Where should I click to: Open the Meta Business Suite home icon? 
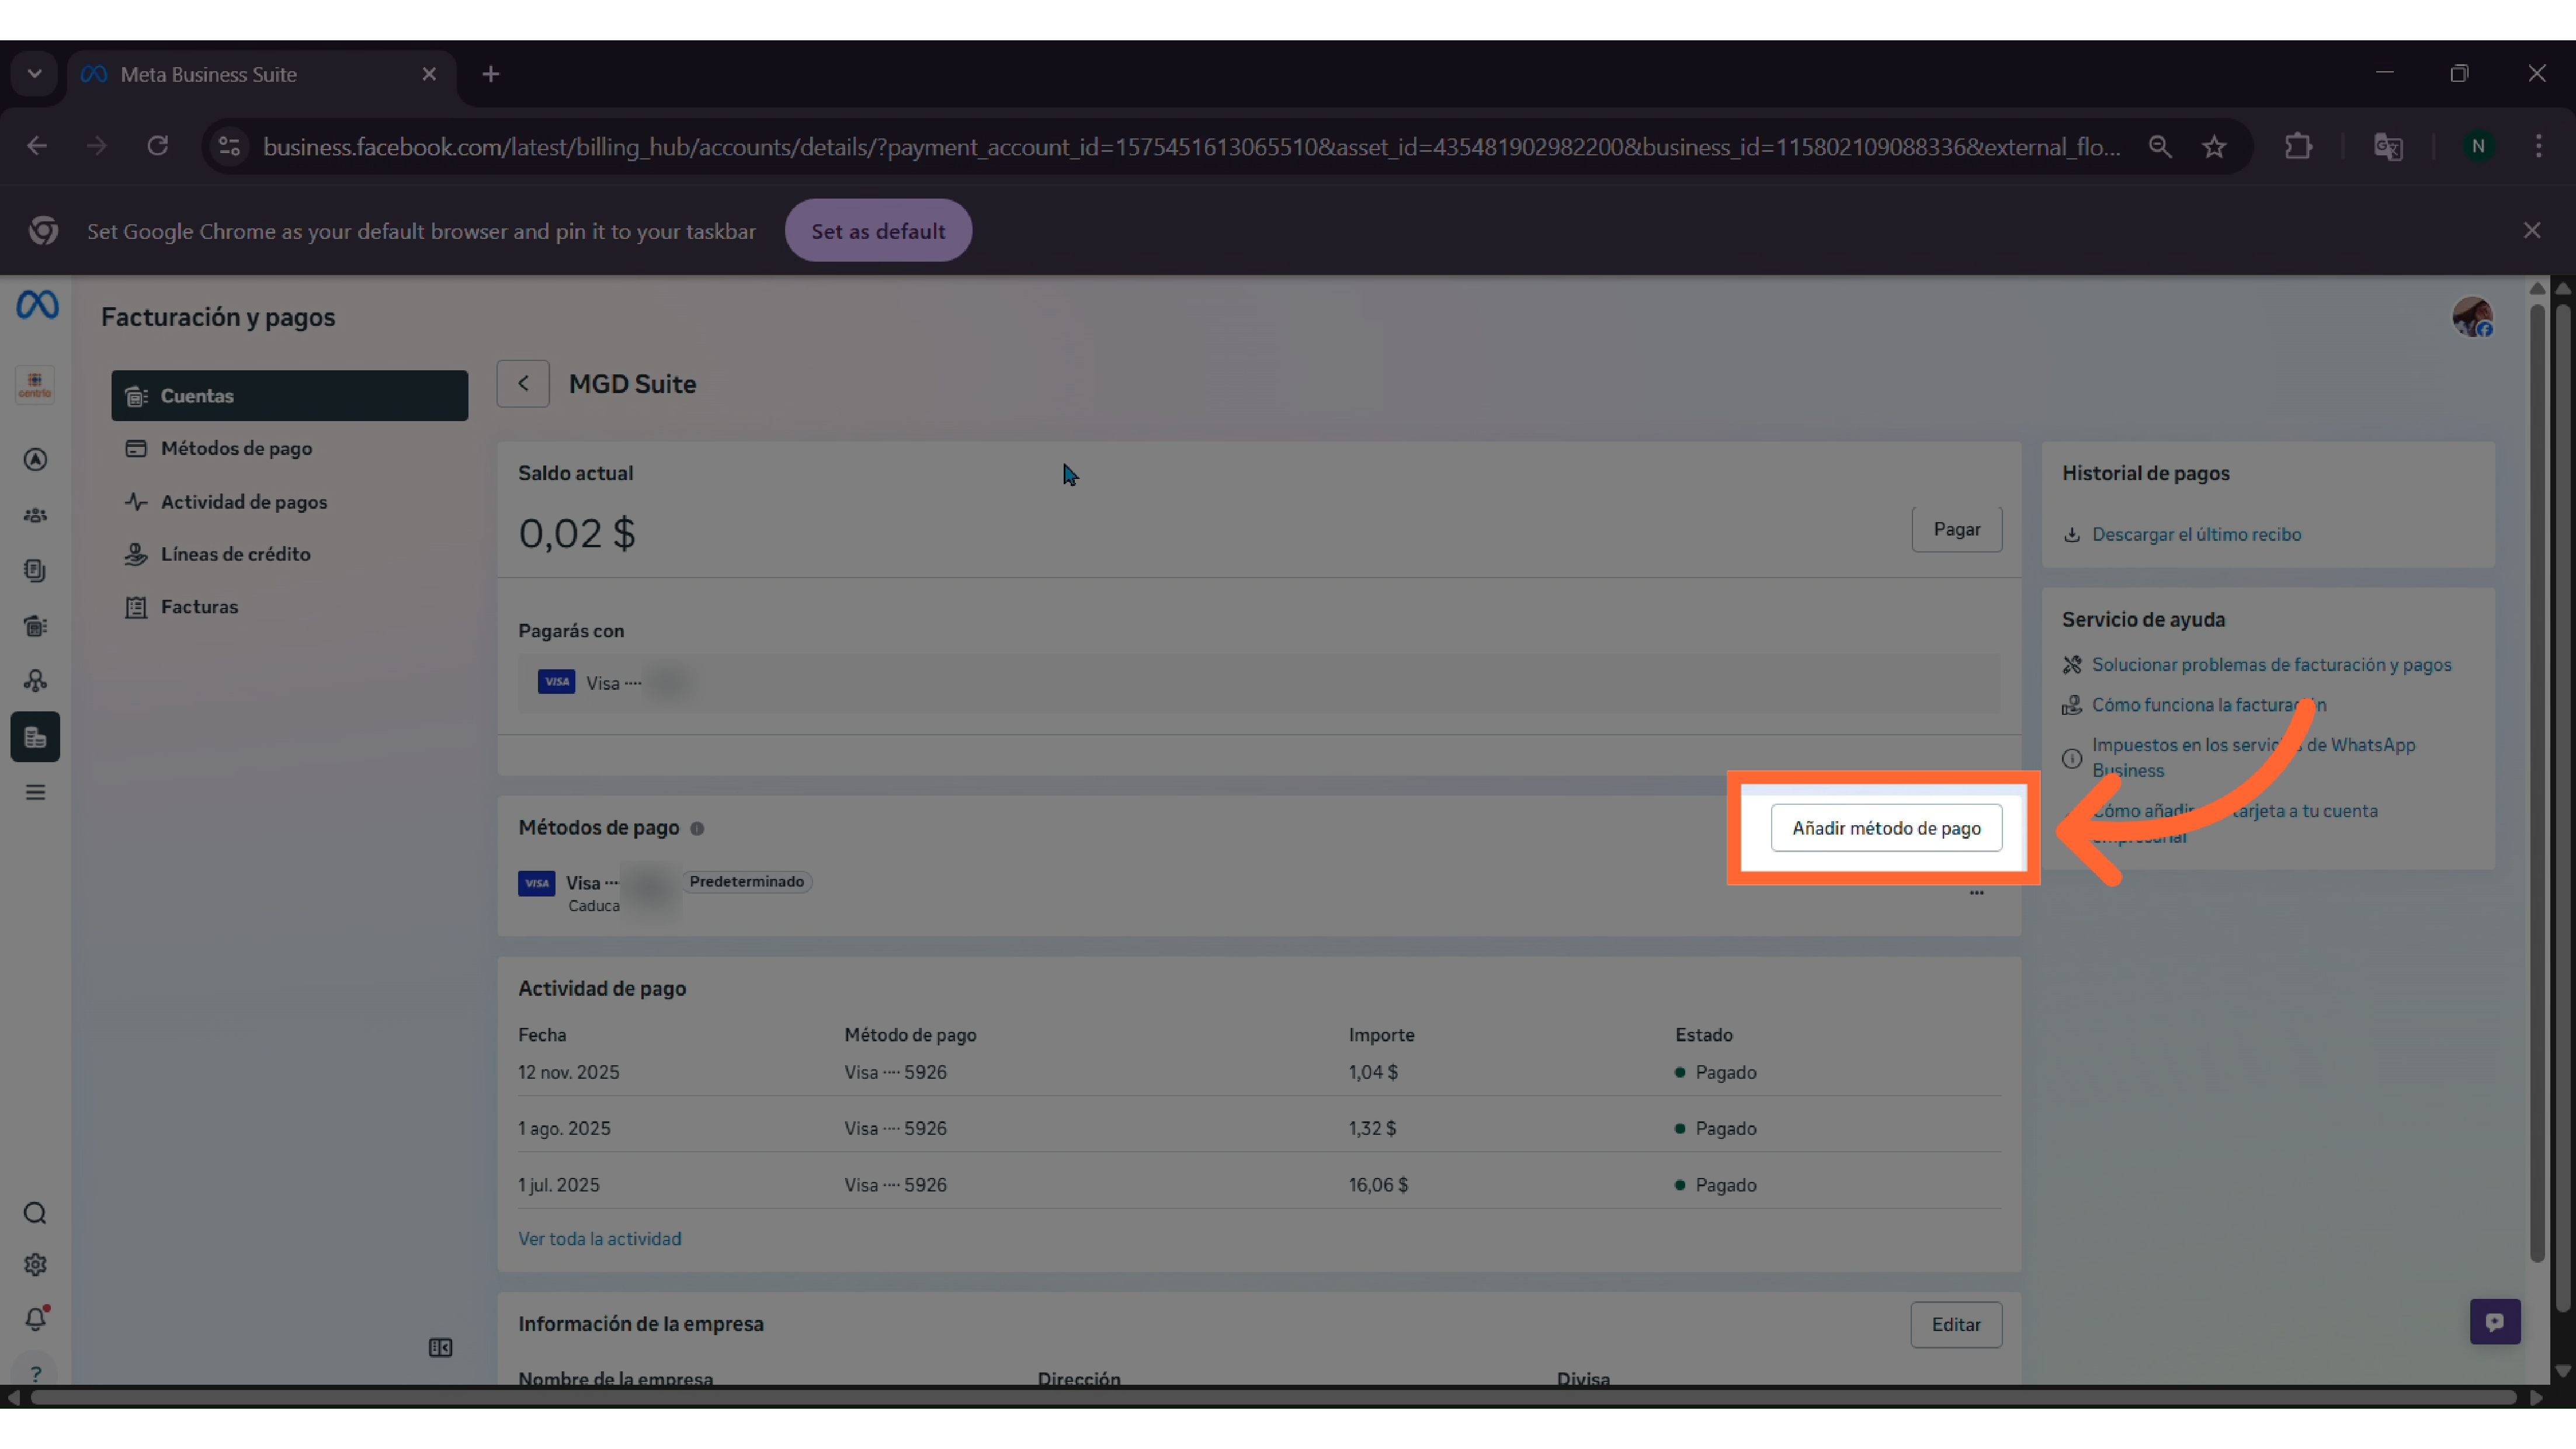(35, 305)
